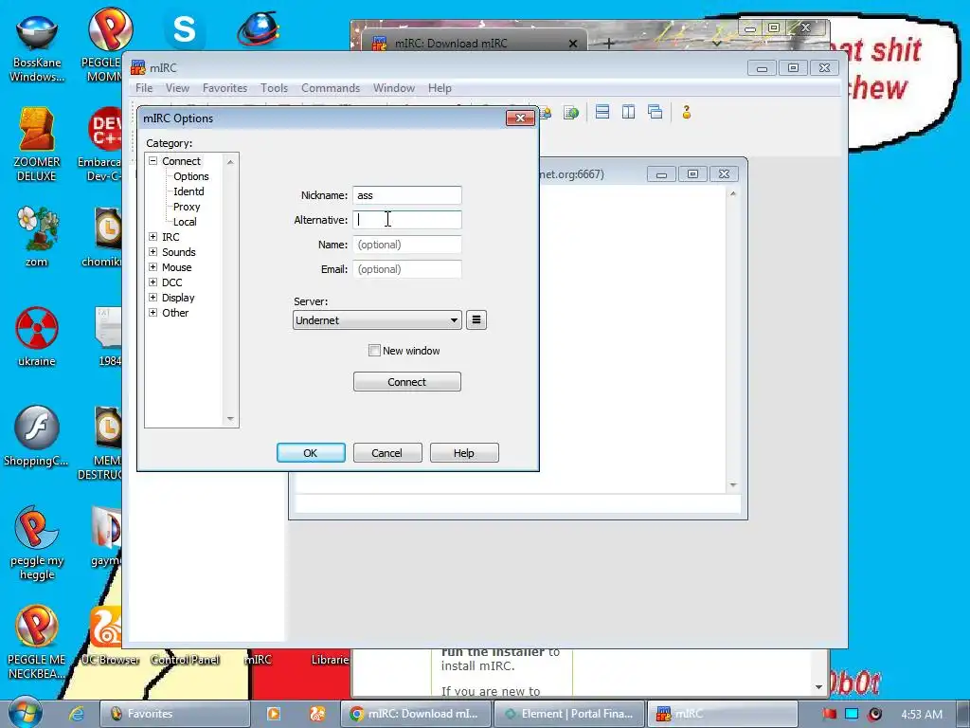Screen dimensions: 970x728
Task: Open the Skype desktop icon
Action: (184, 29)
